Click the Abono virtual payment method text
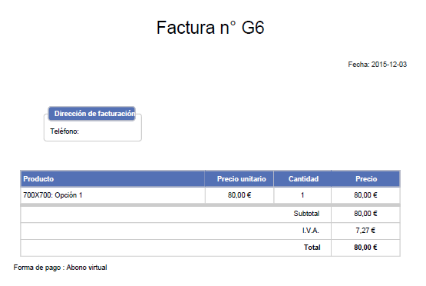The image size is (426, 286). (87, 268)
